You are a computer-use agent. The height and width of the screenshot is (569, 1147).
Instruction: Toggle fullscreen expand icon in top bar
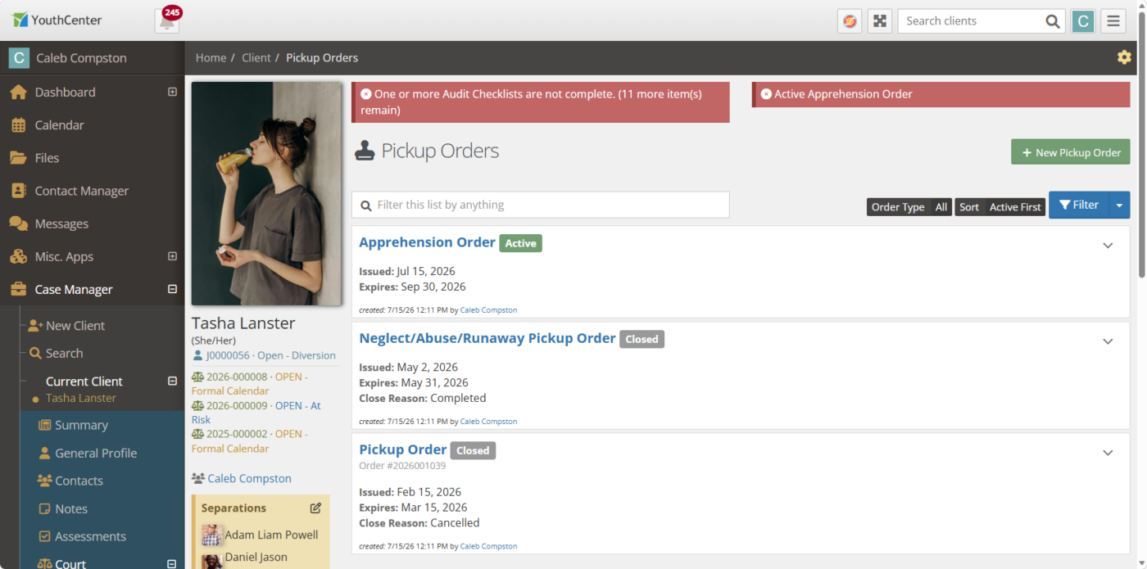880,21
